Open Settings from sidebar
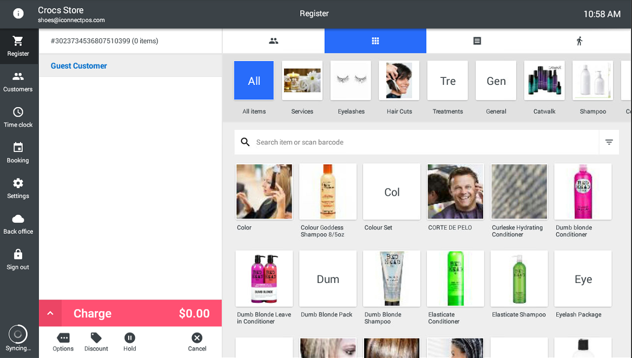 point(18,188)
